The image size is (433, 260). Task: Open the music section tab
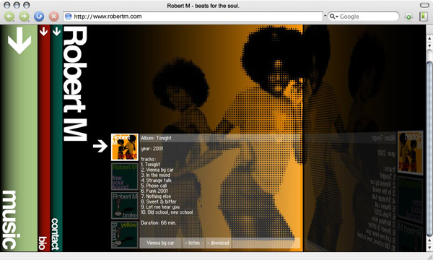pyautogui.click(x=10, y=220)
